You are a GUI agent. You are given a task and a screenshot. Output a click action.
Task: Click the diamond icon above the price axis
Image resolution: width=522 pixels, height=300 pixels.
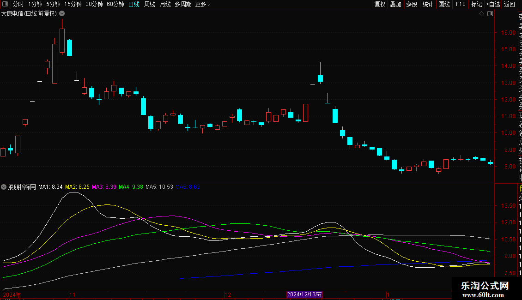pyautogui.click(x=482, y=14)
